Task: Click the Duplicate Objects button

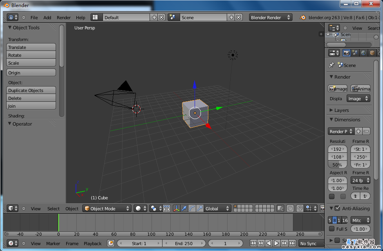Action: pos(31,90)
